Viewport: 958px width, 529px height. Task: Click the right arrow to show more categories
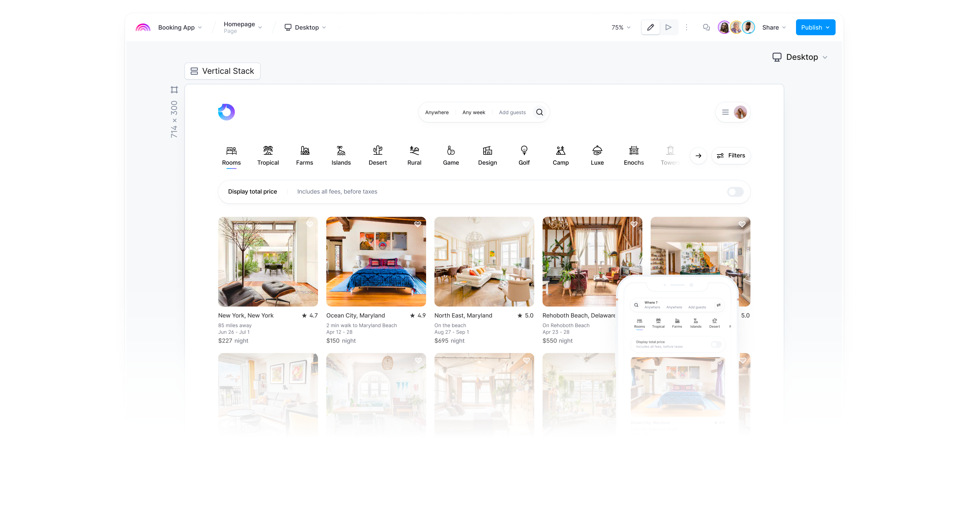tap(699, 156)
